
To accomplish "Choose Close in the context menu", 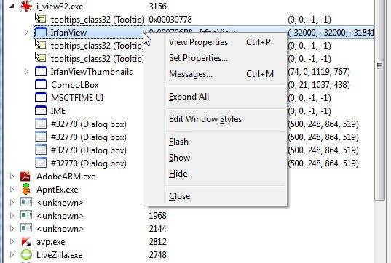I will point(216,196).
